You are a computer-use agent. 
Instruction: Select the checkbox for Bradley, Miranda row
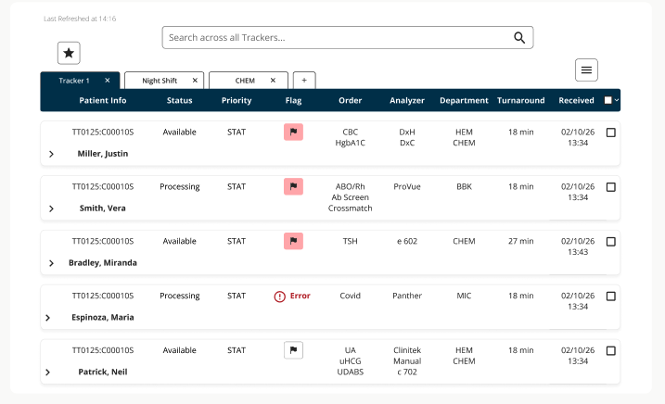point(610,242)
